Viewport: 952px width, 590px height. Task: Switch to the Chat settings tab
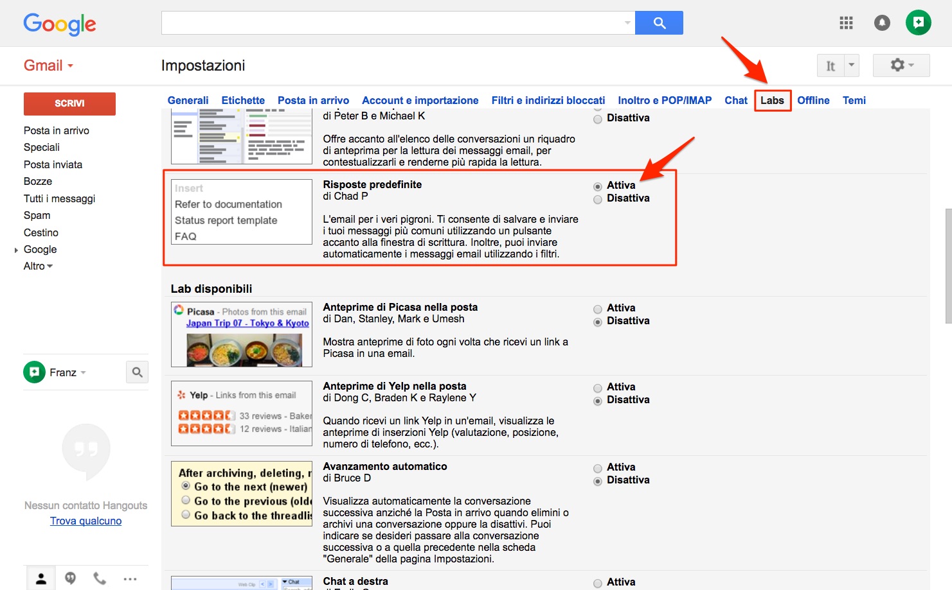click(736, 100)
